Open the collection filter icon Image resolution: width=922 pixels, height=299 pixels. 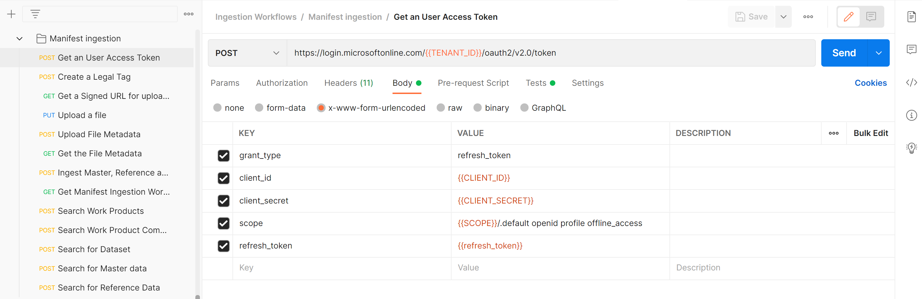coord(35,14)
